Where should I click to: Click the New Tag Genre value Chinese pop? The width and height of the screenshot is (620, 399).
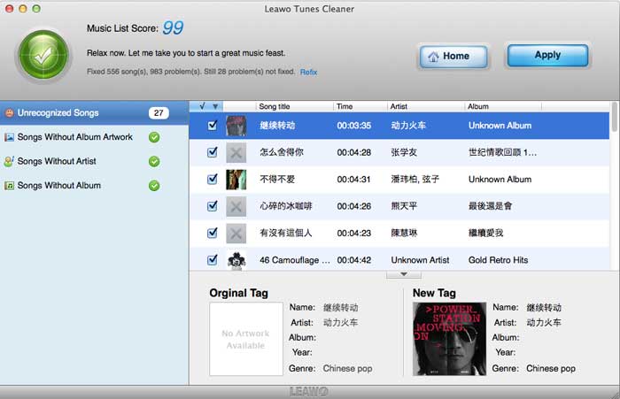550,369
